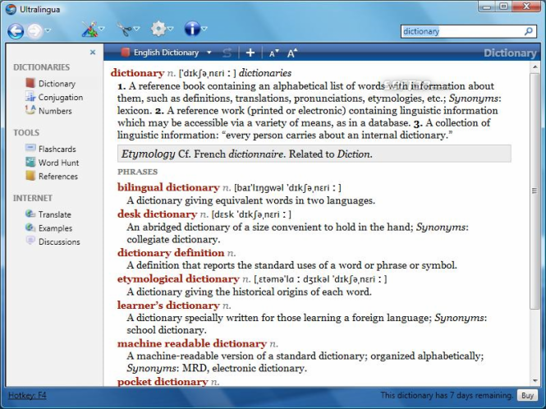Open the dropdown beside the scissors icon
The height and width of the screenshot is (409, 546).
(136, 28)
